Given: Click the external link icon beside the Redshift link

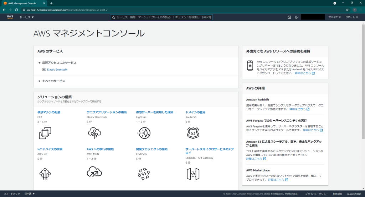Looking at the screenshot, I should 308,109.
